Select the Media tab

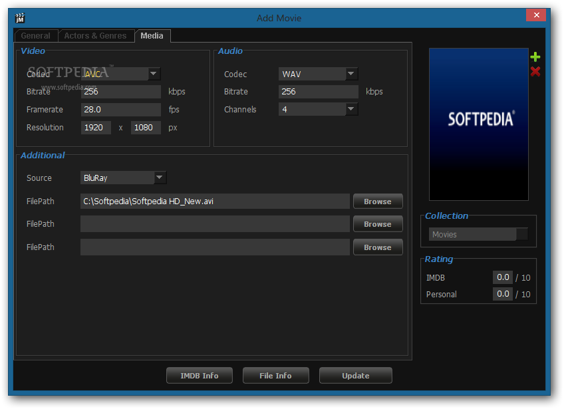pos(152,36)
